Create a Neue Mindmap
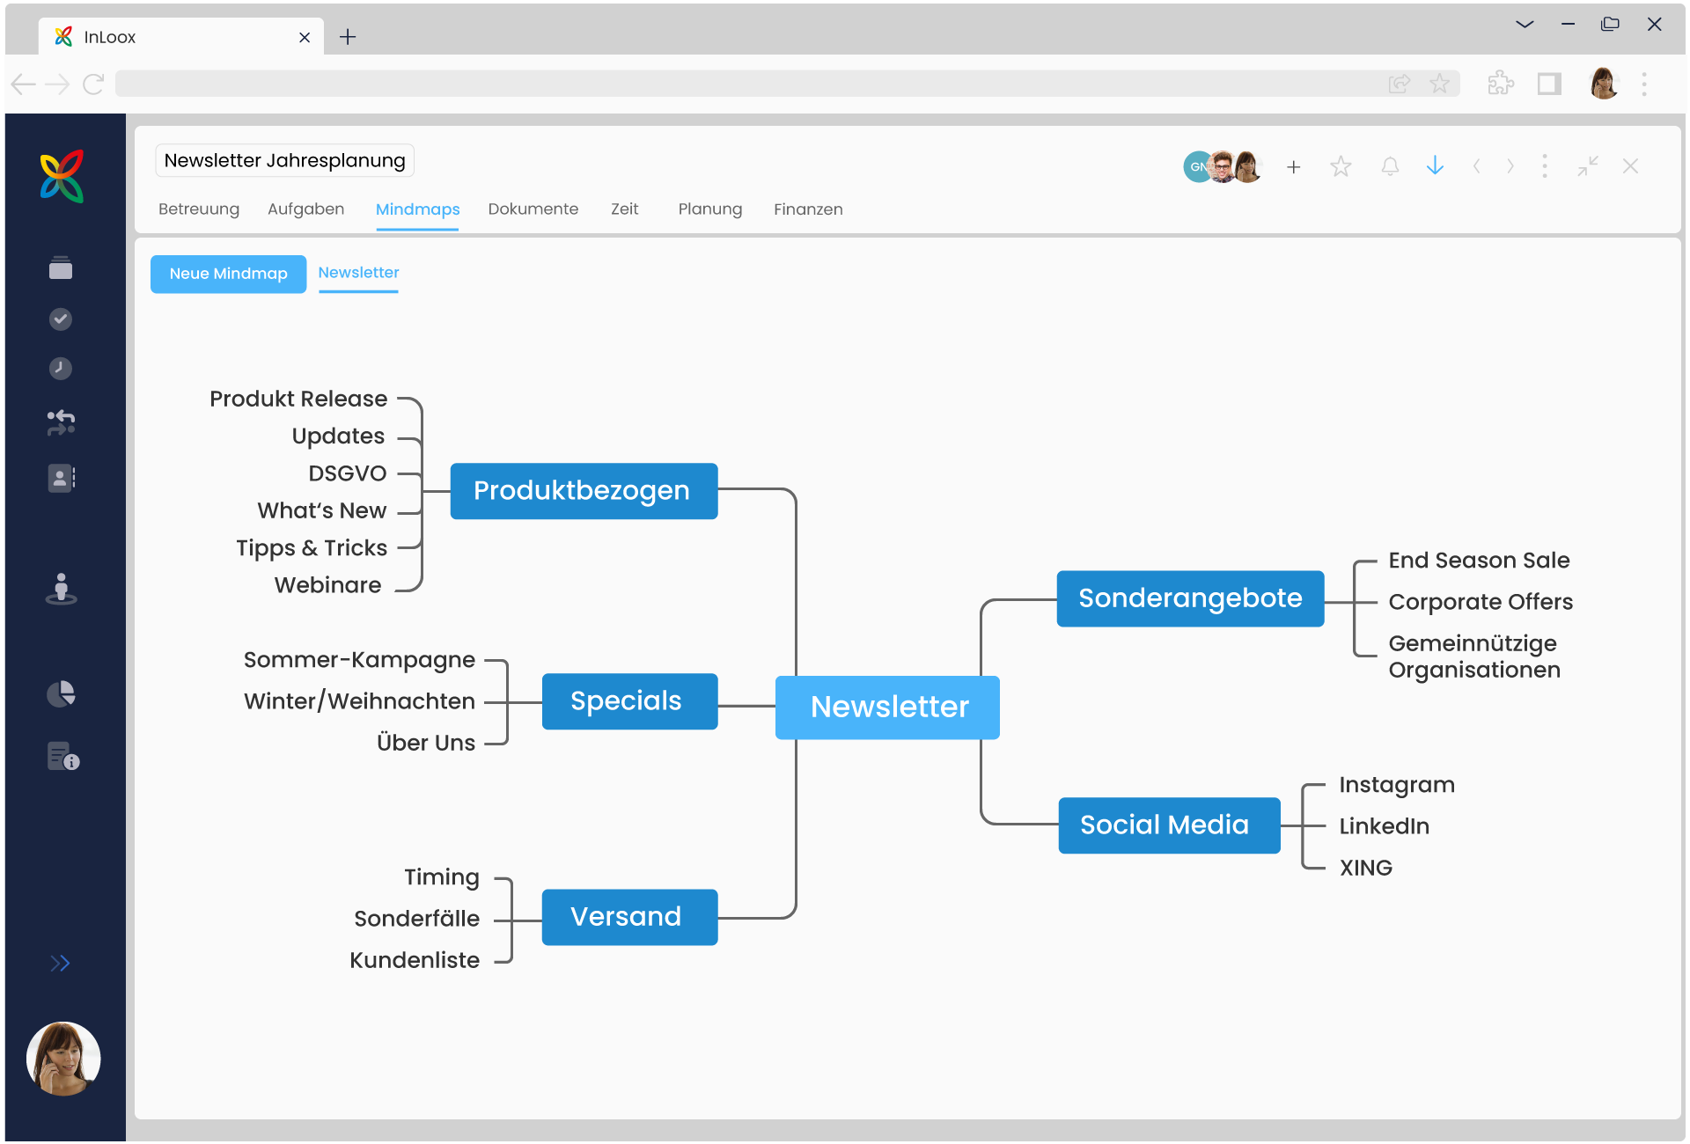 (x=228, y=274)
